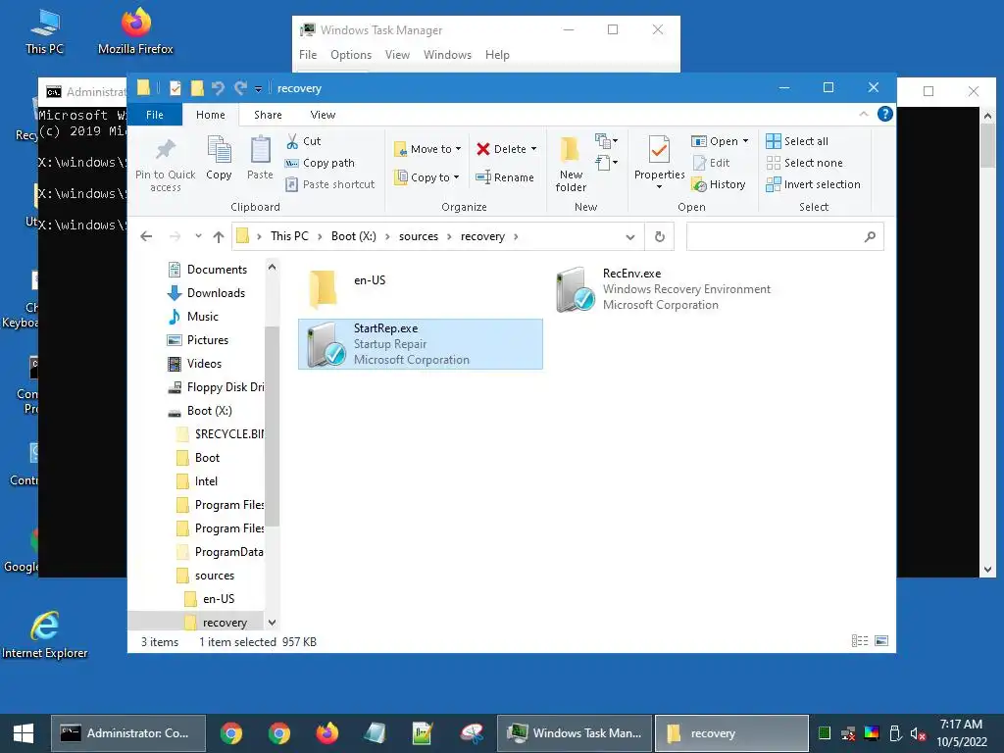The width and height of the screenshot is (1004, 753).
Task: Click the Windows Start button
Action: [24, 733]
